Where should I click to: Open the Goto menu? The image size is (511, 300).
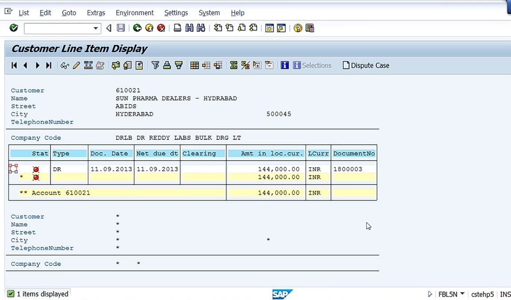(69, 13)
